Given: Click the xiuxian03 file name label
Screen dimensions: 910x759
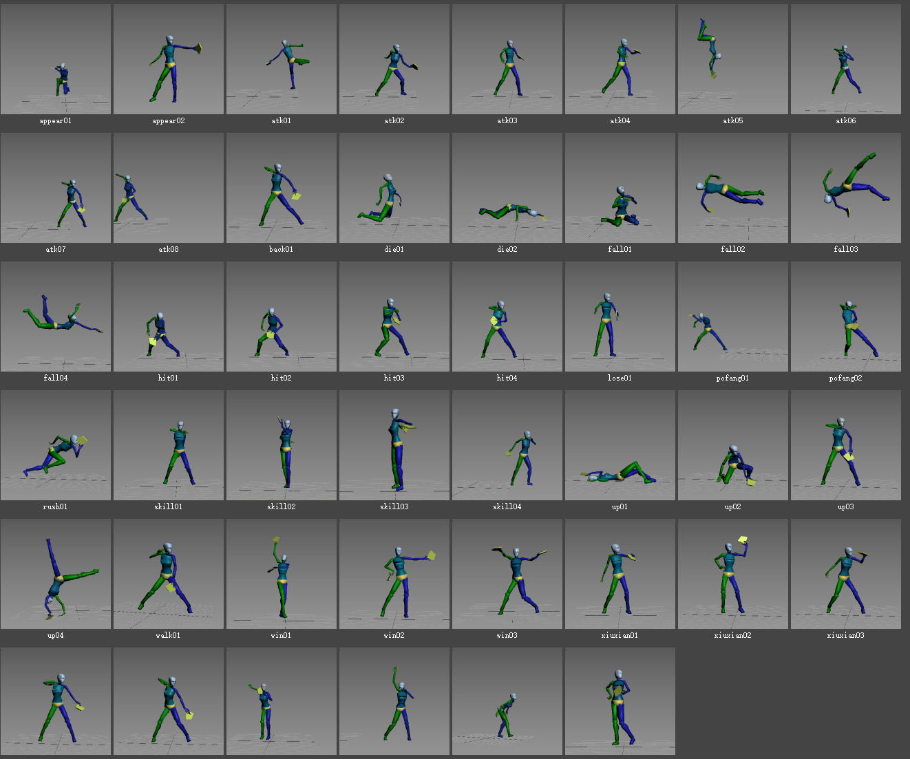Looking at the screenshot, I should point(846,636).
